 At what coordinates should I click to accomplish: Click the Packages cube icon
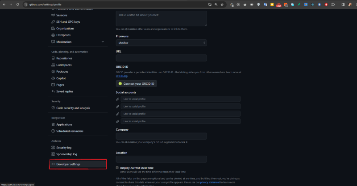pyautogui.click(x=53, y=71)
